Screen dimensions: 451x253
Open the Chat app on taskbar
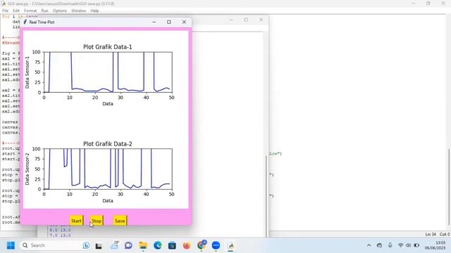[128, 245]
